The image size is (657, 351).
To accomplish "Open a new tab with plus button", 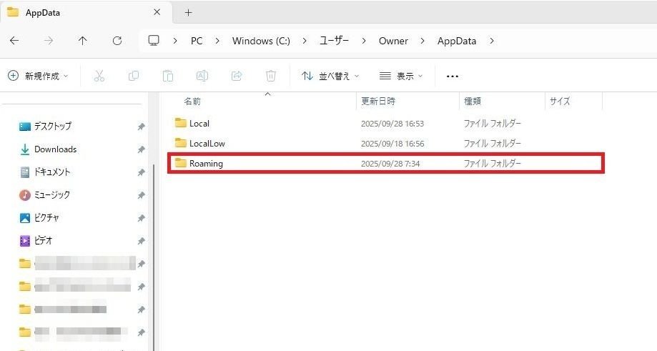I will [x=189, y=12].
